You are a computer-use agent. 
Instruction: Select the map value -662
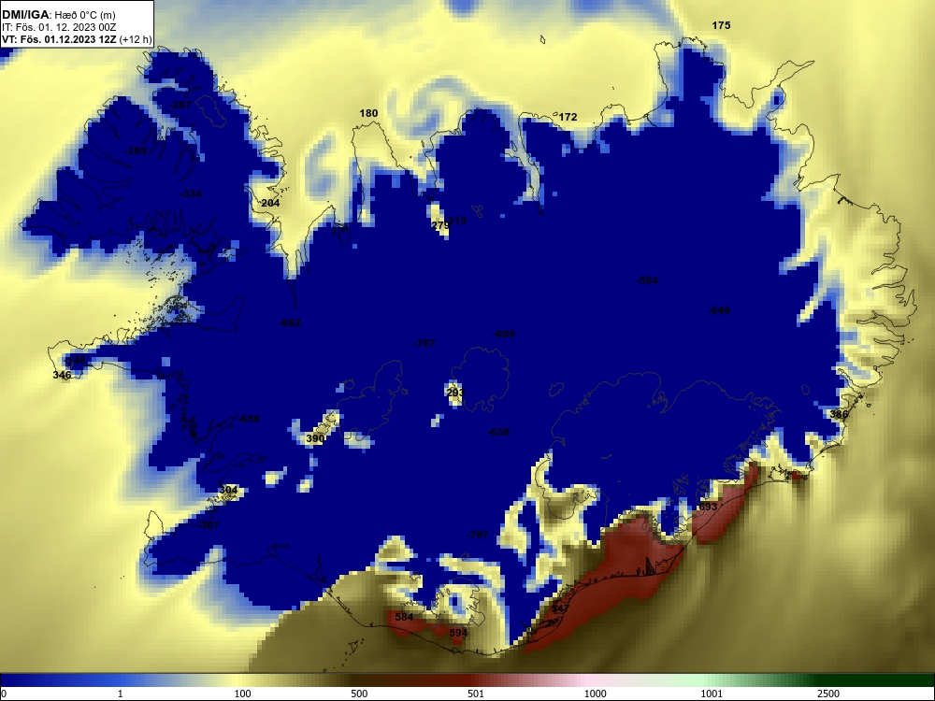(x=291, y=323)
